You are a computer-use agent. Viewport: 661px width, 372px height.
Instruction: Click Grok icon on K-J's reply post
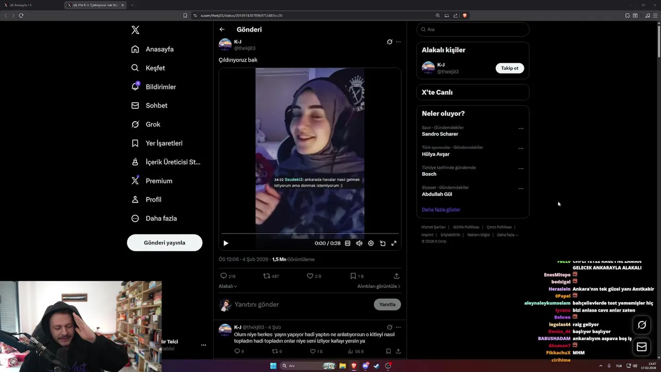click(390, 327)
